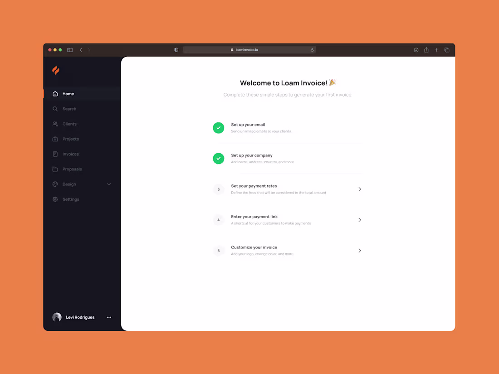499x374 pixels.
Task: Reload the page with the refresh icon
Action: pyautogui.click(x=312, y=50)
